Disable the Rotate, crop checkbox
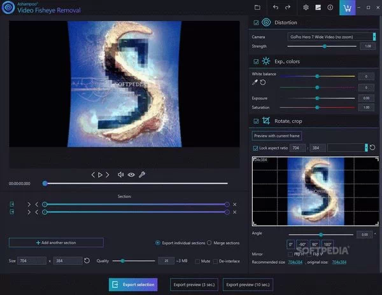This screenshot has height=295, width=382. pyautogui.click(x=256, y=121)
